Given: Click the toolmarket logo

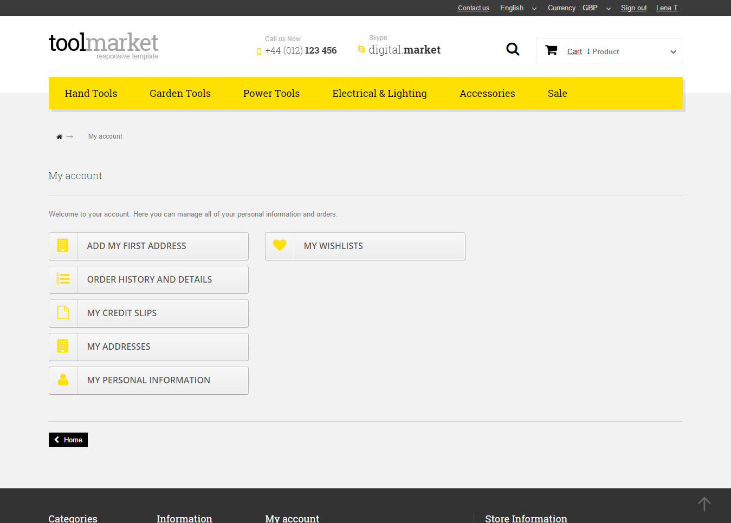Looking at the screenshot, I should coord(103,45).
